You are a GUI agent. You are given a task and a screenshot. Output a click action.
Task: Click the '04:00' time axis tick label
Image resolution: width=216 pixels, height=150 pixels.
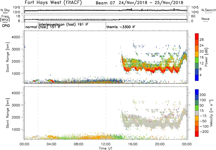(x=51, y=144)
